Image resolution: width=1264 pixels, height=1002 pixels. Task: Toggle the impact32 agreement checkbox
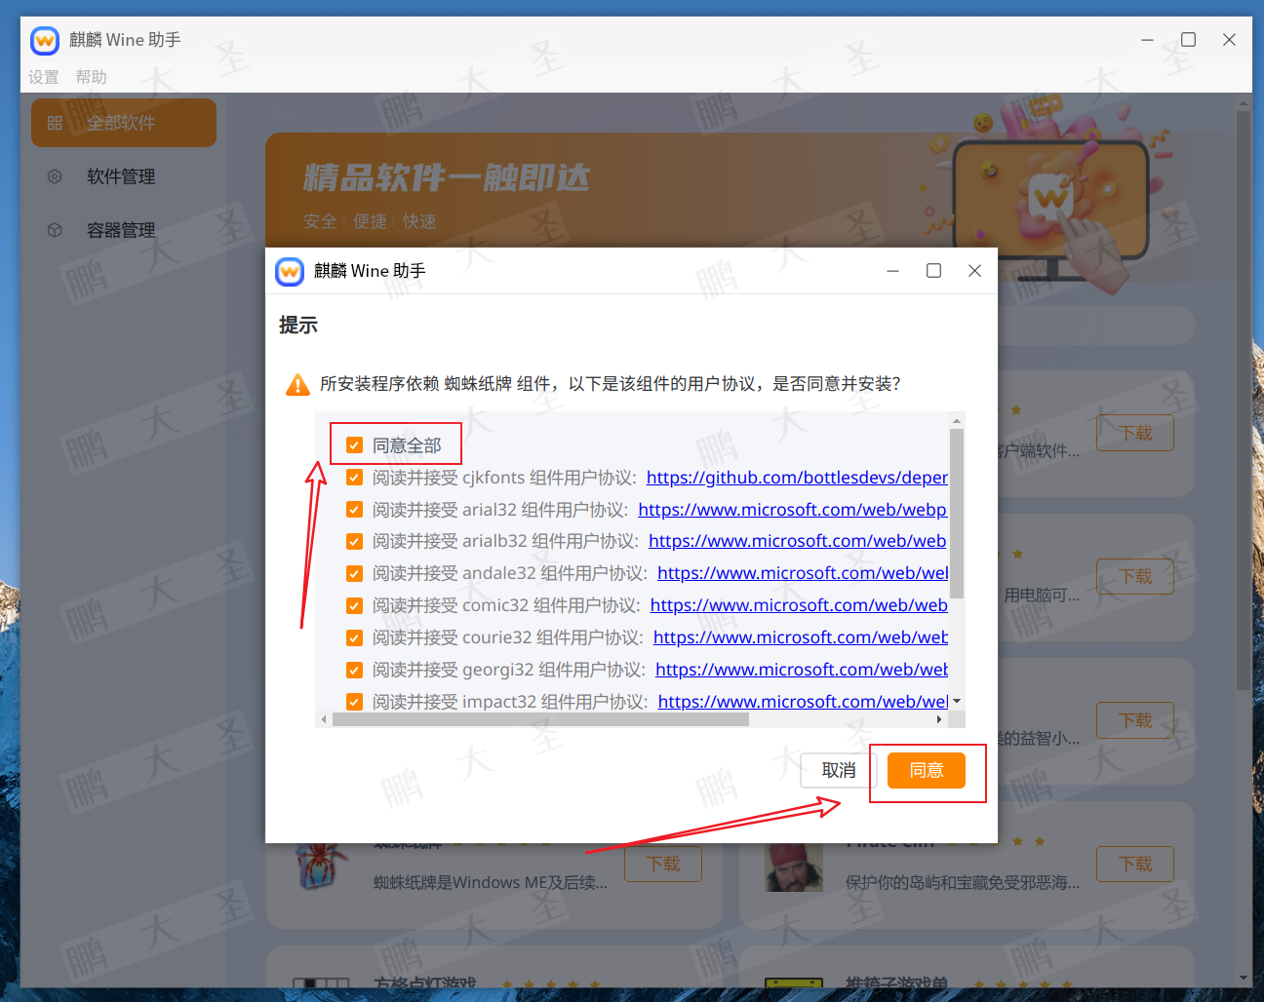pos(354,702)
